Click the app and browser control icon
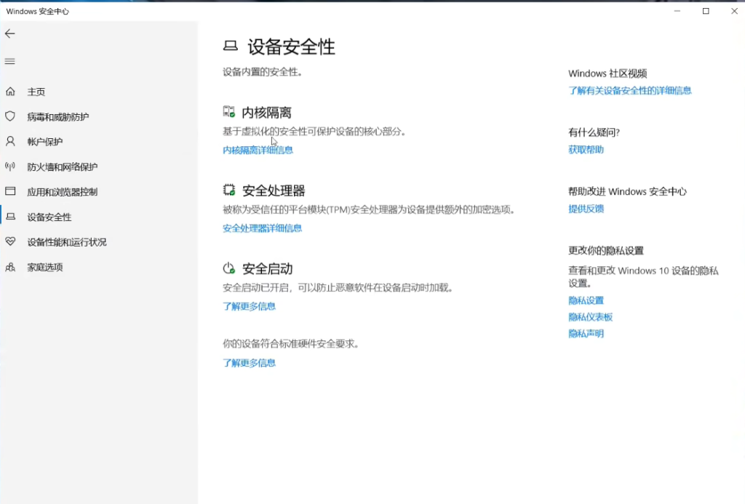 point(10,191)
